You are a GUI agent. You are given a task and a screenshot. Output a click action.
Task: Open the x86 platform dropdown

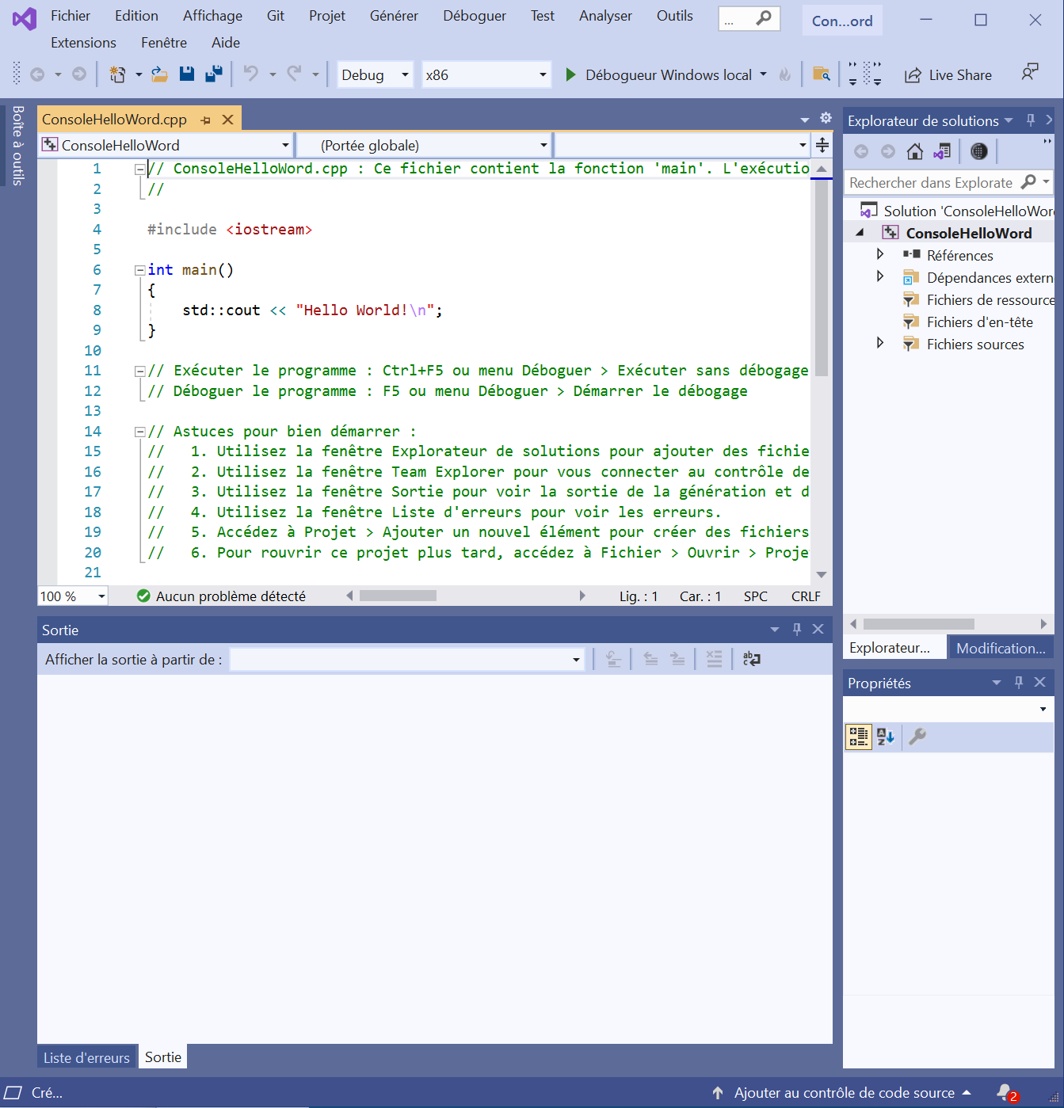click(486, 75)
